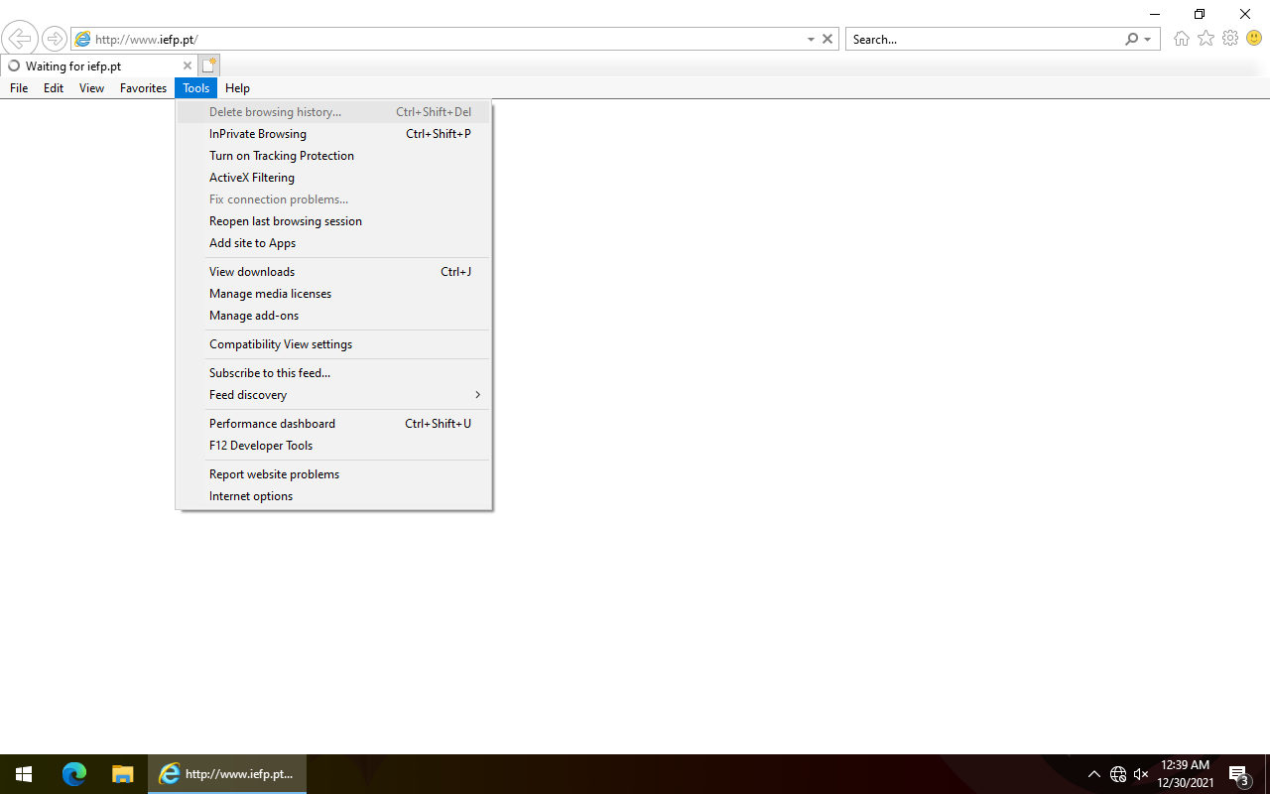Select Internet options from Tools menu
This screenshot has width=1270, height=794.
pos(251,496)
